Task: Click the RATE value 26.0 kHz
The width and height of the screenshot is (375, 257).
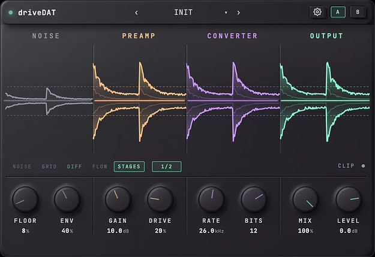Action: [x=211, y=231]
